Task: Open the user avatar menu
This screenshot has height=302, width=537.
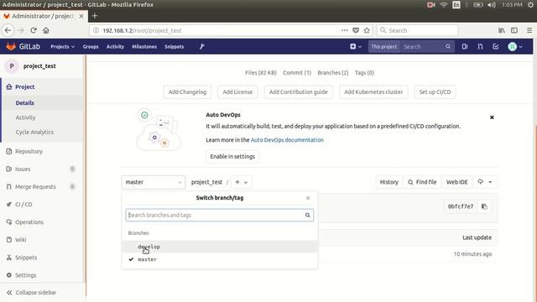Action: click(x=515, y=47)
